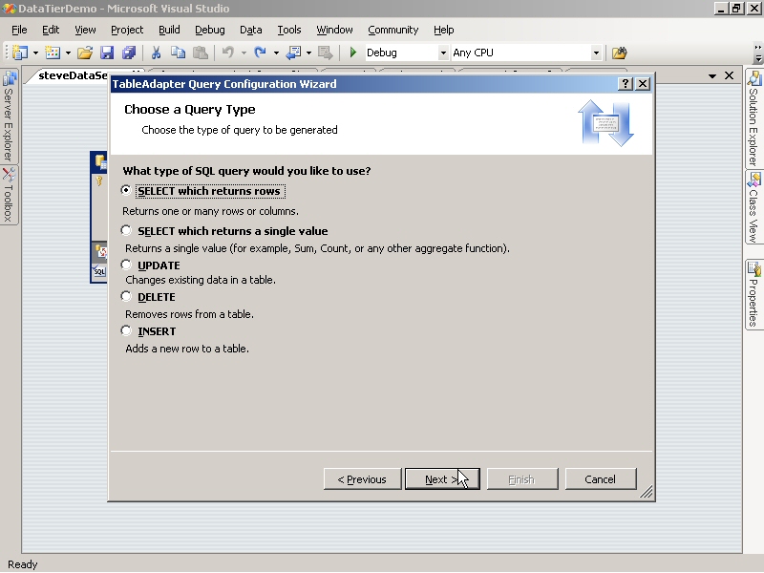Click the TableAdapter icon in designer
The width and height of the screenshot is (764, 573).
[x=100, y=252]
